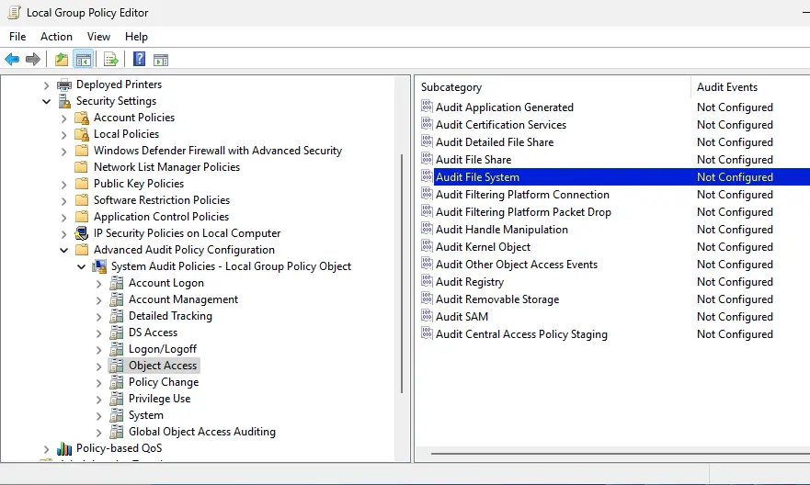Open the Action menu
Screen dimensions: 810x485
tap(56, 37)
